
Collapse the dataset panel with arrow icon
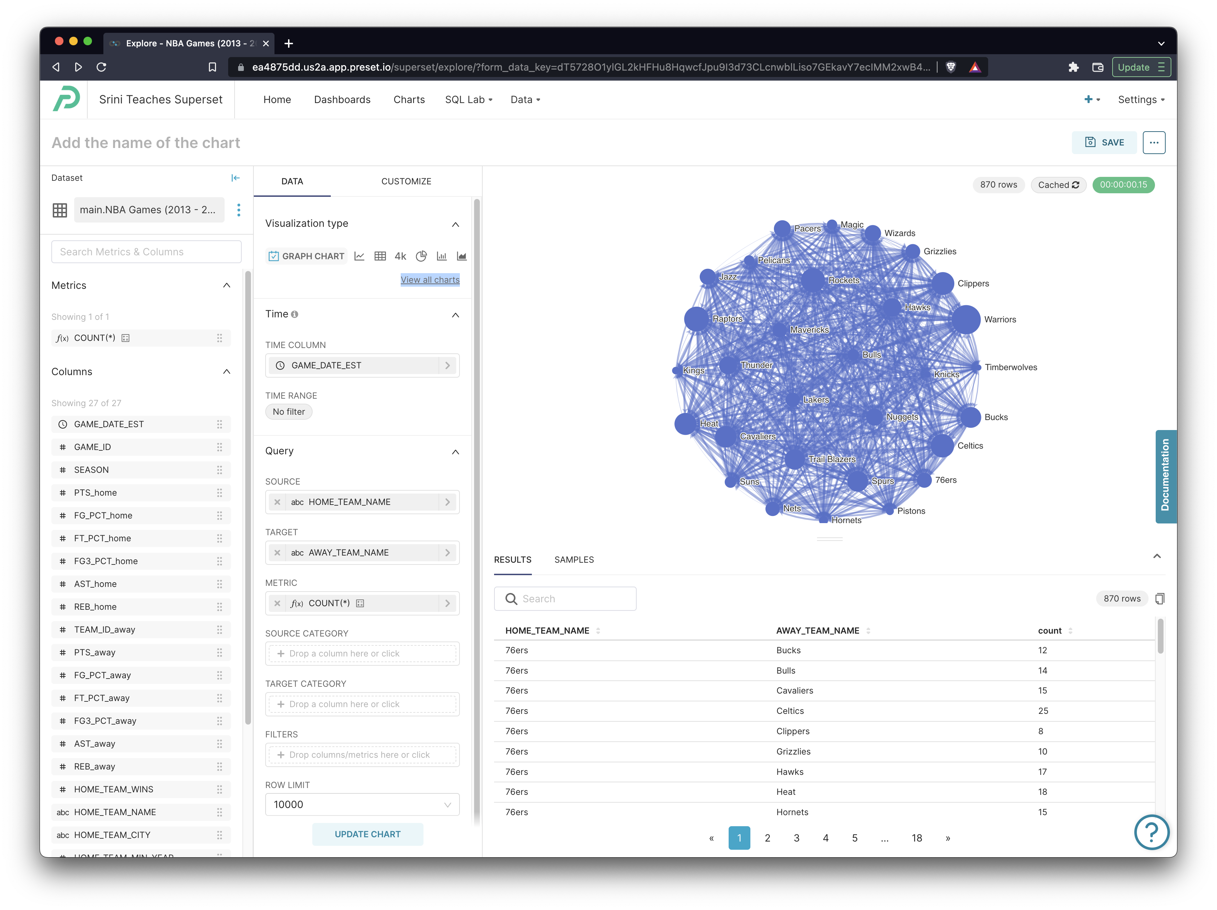click(236, 178)
